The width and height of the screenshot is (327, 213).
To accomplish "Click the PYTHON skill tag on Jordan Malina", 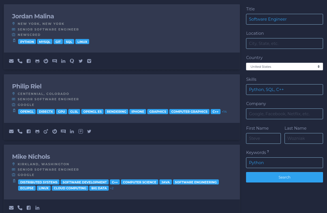I will pos(27,42).
